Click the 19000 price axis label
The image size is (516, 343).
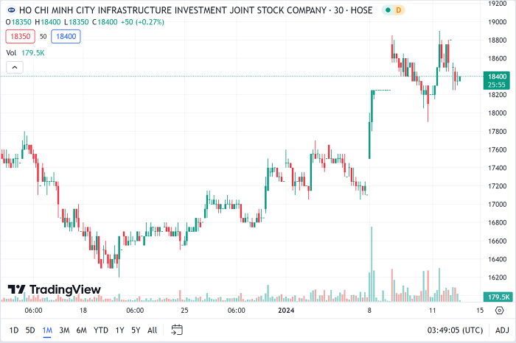[498, 22]
